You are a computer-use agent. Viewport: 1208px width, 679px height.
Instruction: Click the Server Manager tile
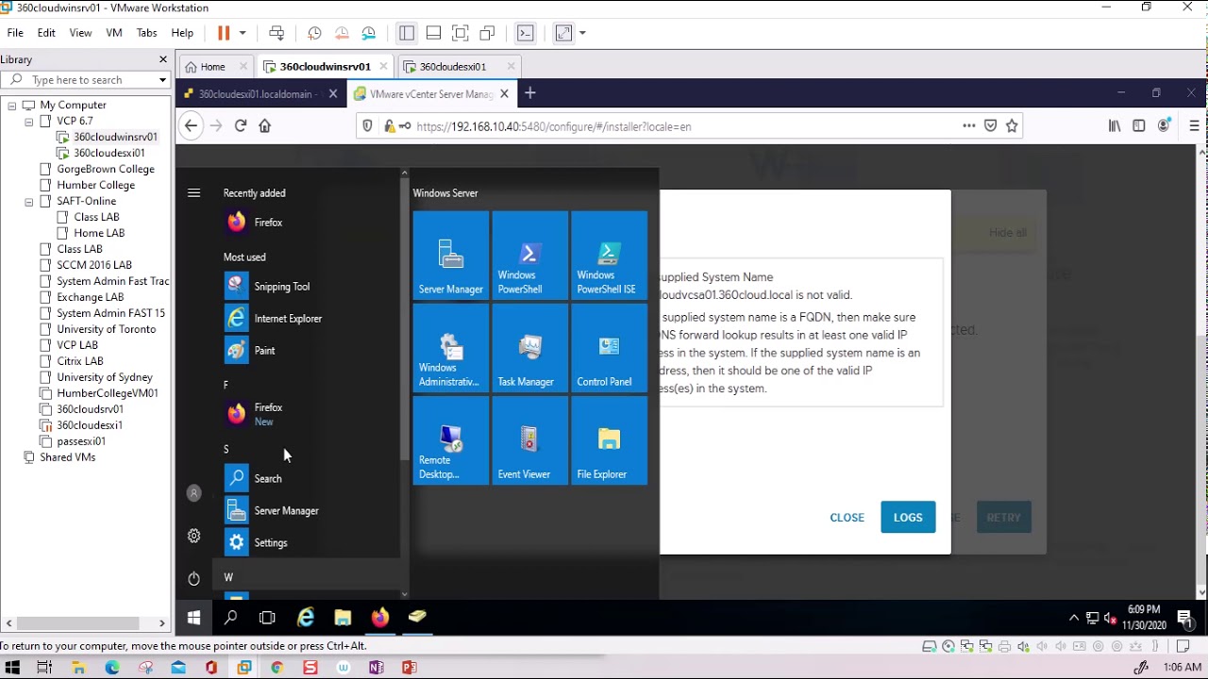[451, 256]
